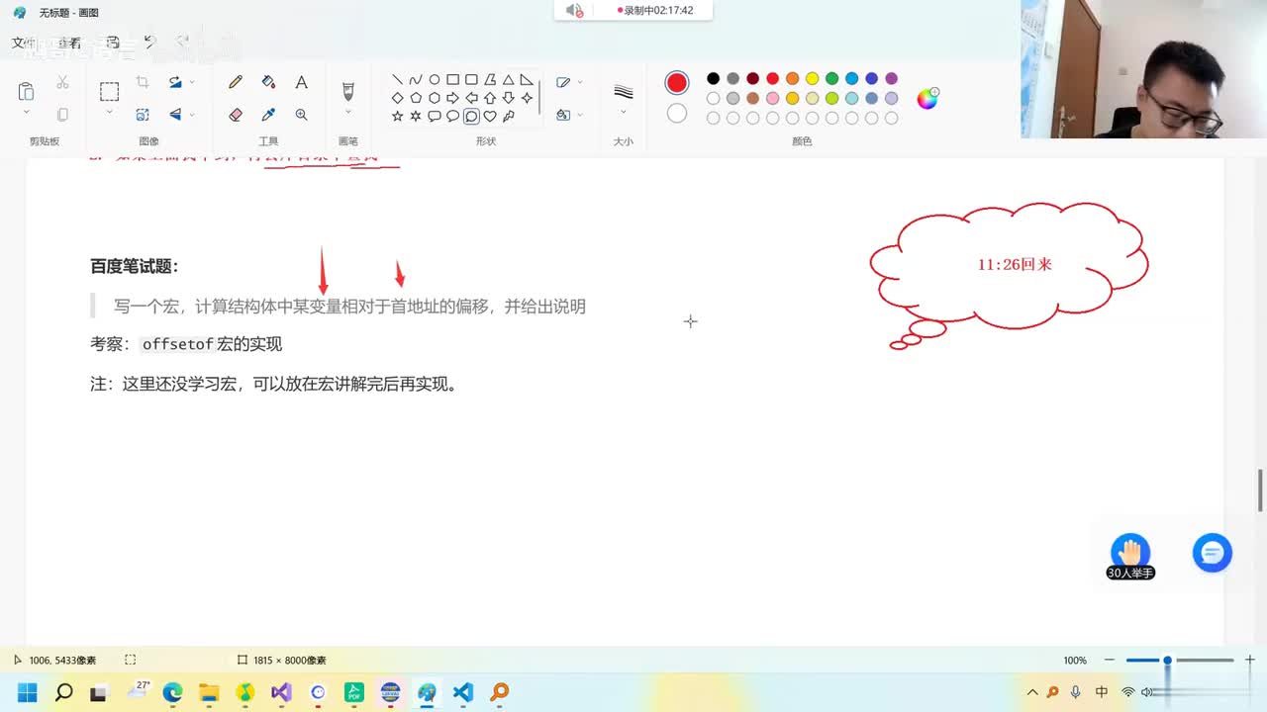Click the Crop icon
The width and height of the screenshot is (1267, 712).
[143, 83]
